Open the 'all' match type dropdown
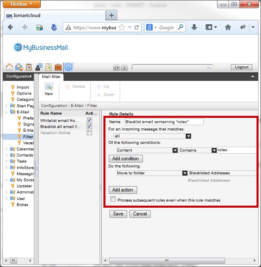261x267 pixels. 188,136
